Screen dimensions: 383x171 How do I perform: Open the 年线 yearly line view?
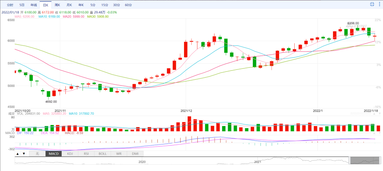click(33, 5)
